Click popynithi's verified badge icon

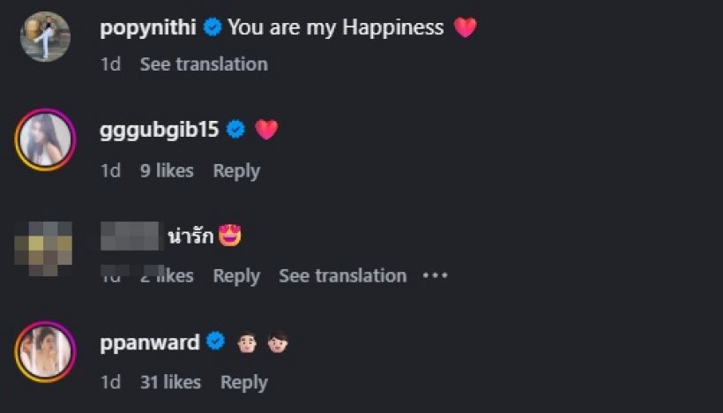pos(212,27)
